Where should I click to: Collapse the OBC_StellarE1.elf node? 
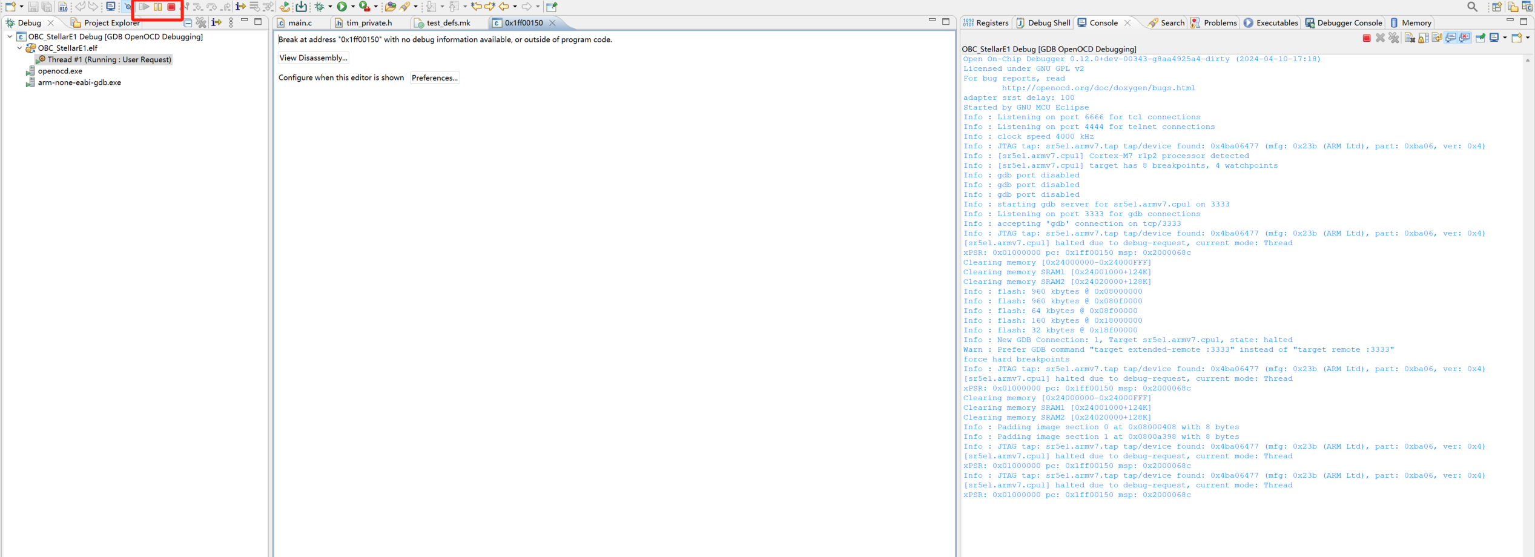19,48
